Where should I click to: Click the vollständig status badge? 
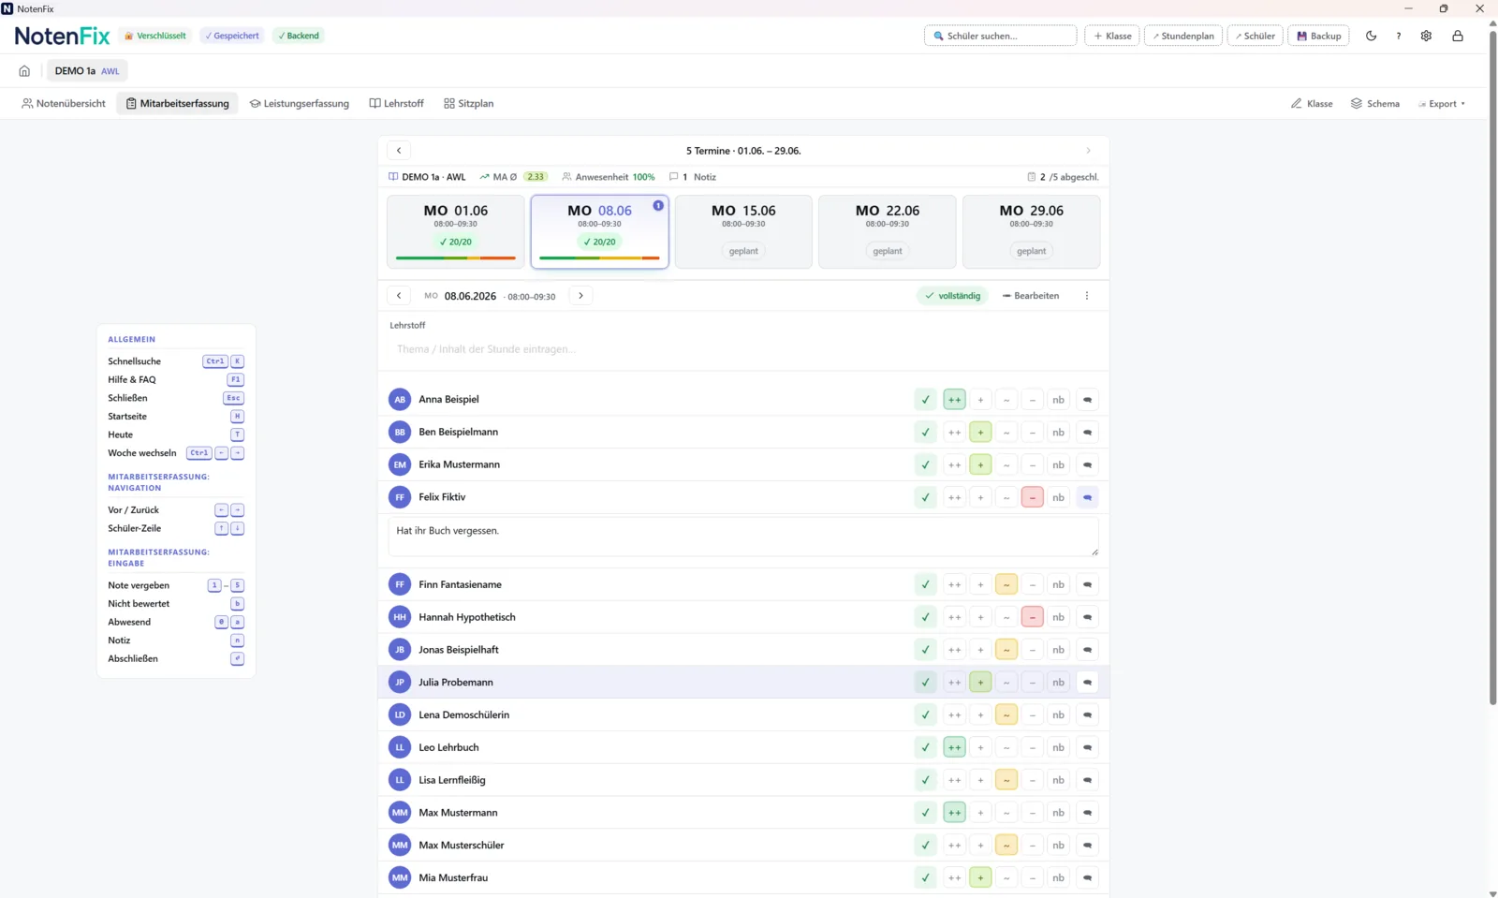click(x=952, y=296)
